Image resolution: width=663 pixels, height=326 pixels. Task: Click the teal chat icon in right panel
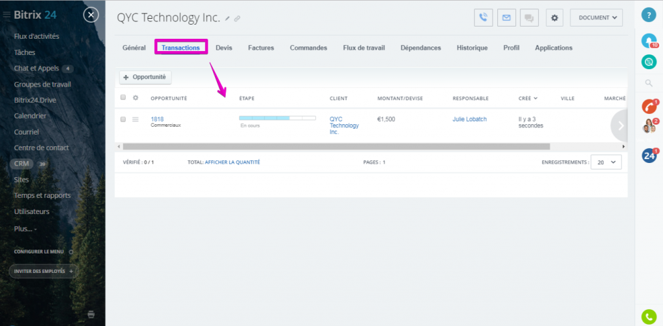coord(649,62)
